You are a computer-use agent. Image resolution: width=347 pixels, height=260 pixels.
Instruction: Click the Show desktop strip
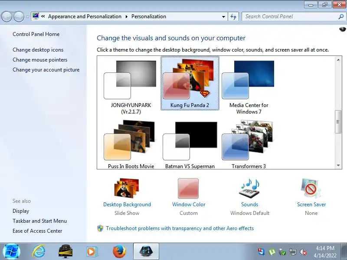(x=344, y=251)
